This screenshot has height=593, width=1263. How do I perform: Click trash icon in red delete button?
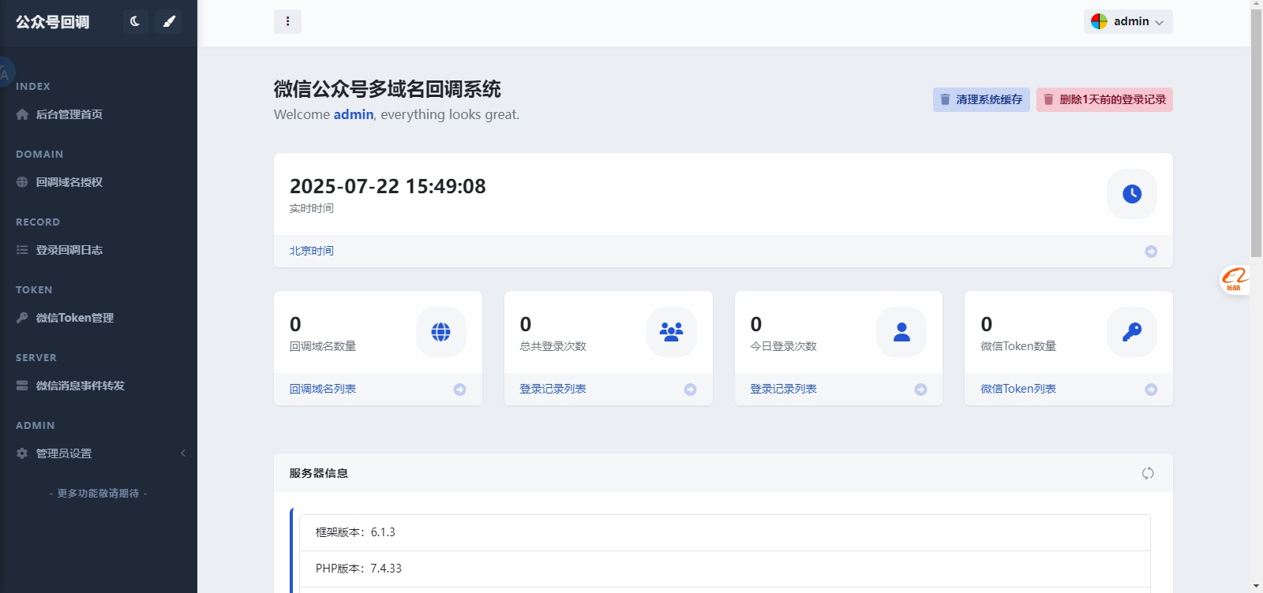[x=1048, y=99]
